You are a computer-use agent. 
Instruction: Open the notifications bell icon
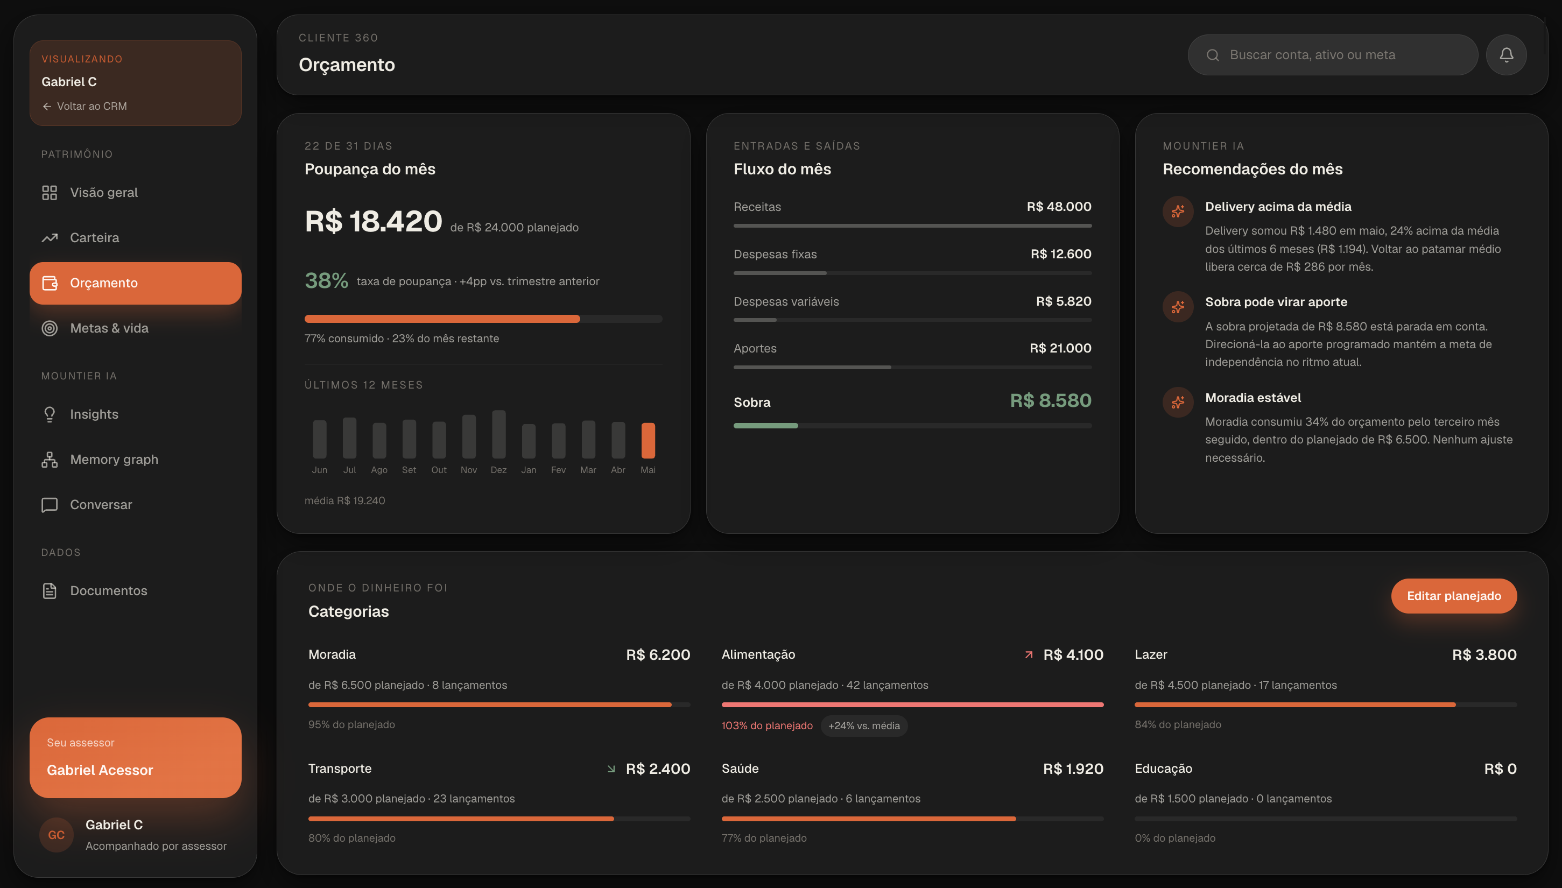click(1506, 55)
